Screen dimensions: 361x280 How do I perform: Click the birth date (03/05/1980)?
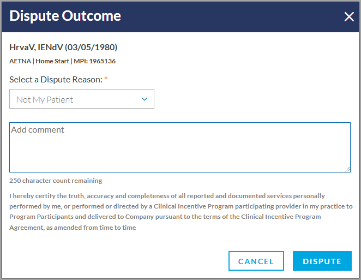tap(91, 47)
